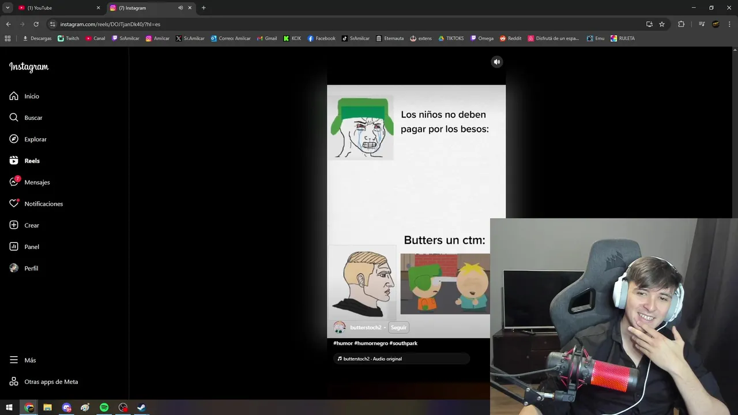The width and height of the screenshot is (738, 415).
Task: Open the Canal bookmark
Action: (x=96, y=39)
